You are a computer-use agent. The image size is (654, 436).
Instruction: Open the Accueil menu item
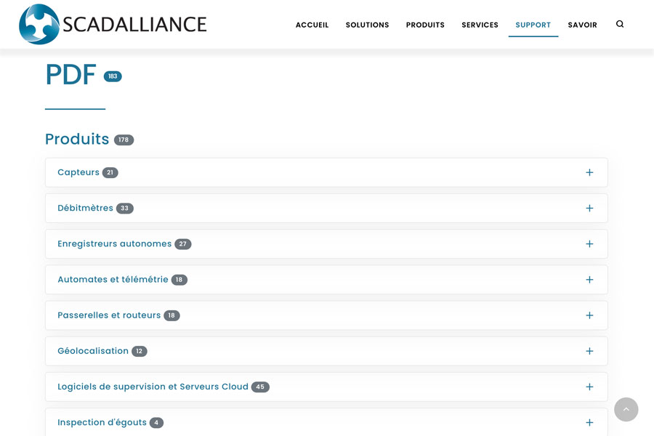coord(312,25)
